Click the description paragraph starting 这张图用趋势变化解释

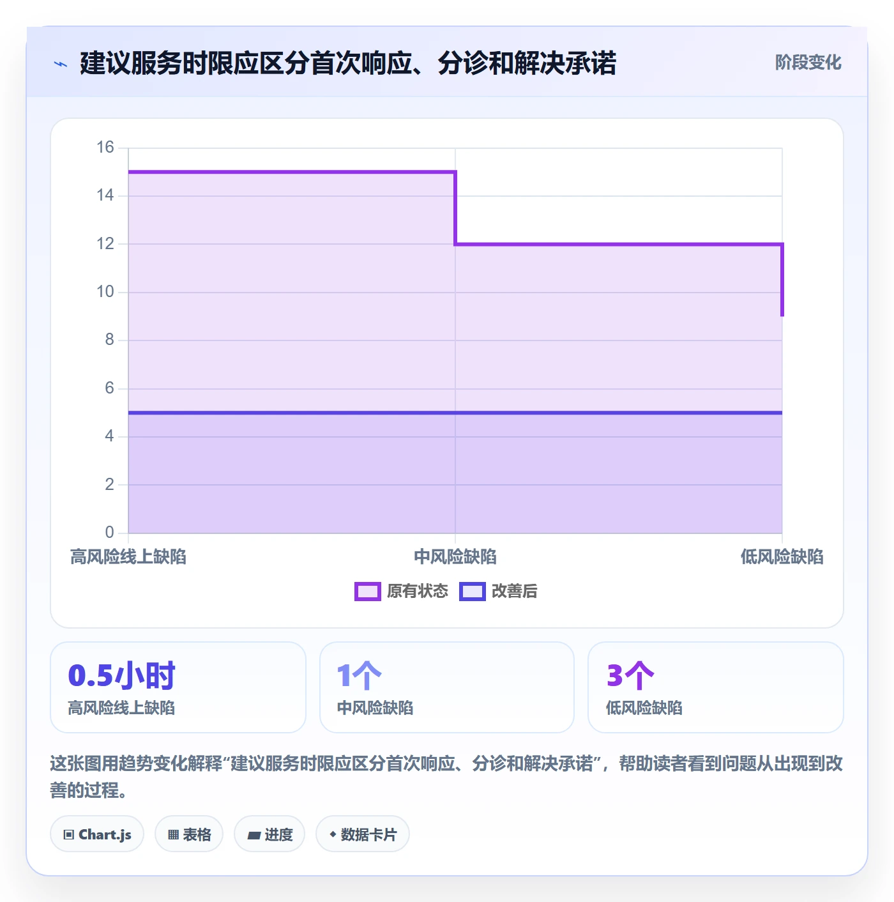pyautogui.click(x=446, y=777)
